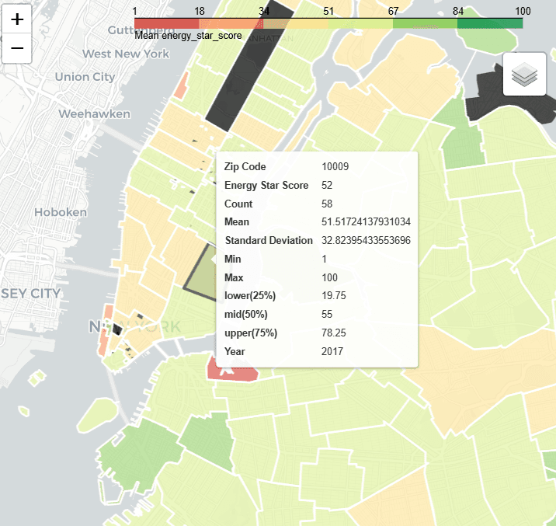Click the lower(25%) value 19.75
Viewport: 556px width, 526px height.
(334, 296)
